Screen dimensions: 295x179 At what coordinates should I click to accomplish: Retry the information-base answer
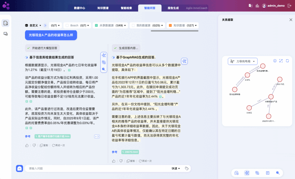pyautogui.click(x=58, y=145)
